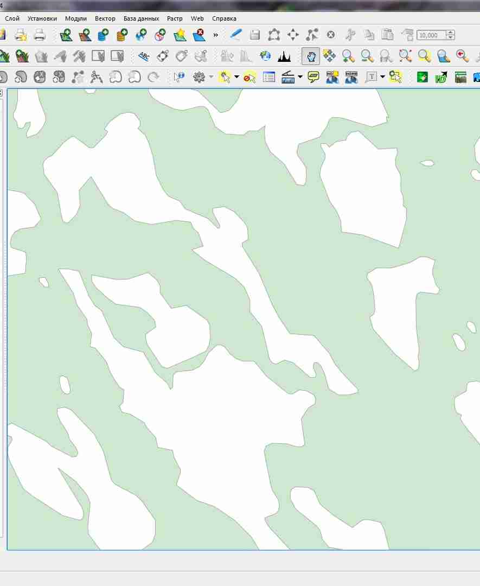Open layer labeling options ABC icon
The height and width of the screenshot is (586, 480).
click(x=144, y=56)
